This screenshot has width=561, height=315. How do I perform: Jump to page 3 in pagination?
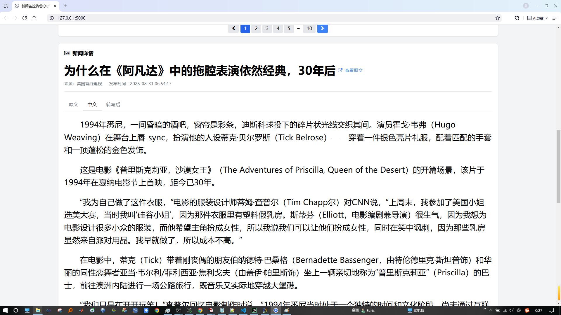pos(267,28)
